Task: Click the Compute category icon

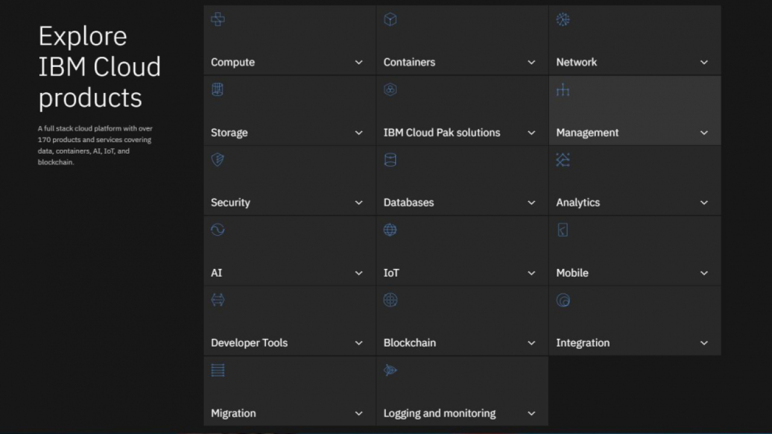Action: [218, 20]
